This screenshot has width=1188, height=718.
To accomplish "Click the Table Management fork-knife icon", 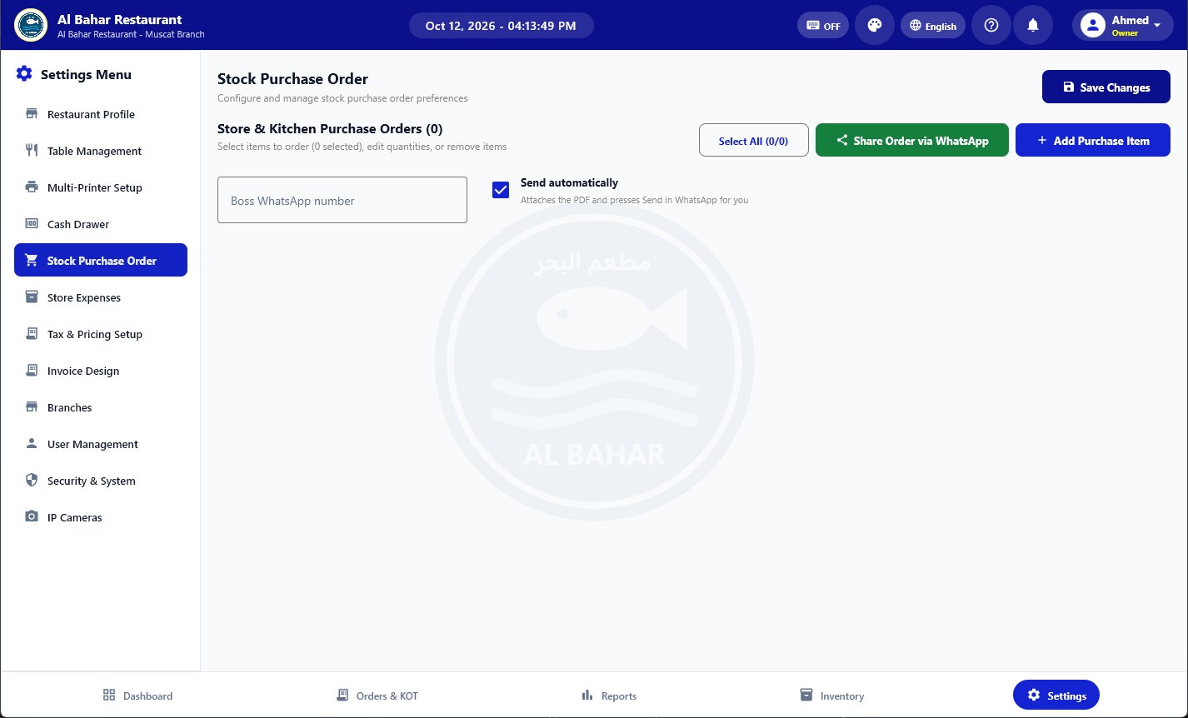I will (32, 151).
